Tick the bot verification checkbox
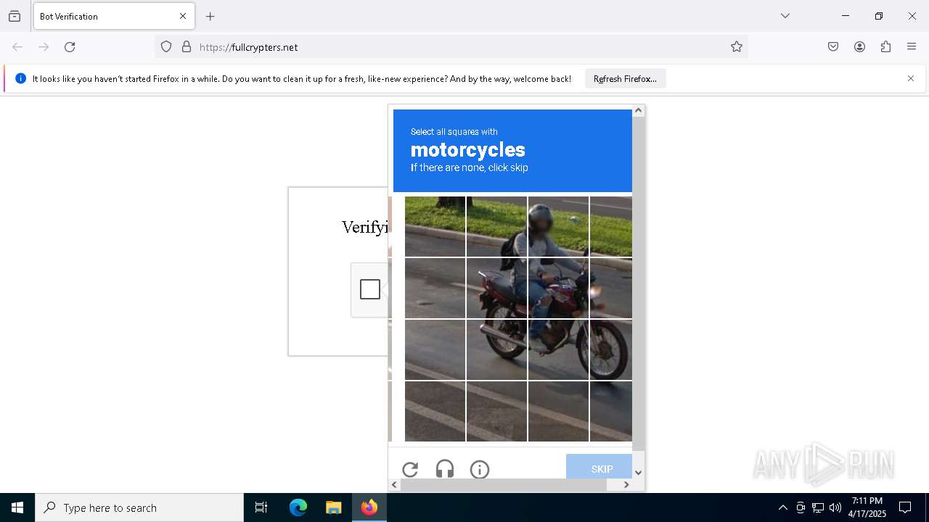Viewport: 929px width, 522px height. click(x=370, y=289)
